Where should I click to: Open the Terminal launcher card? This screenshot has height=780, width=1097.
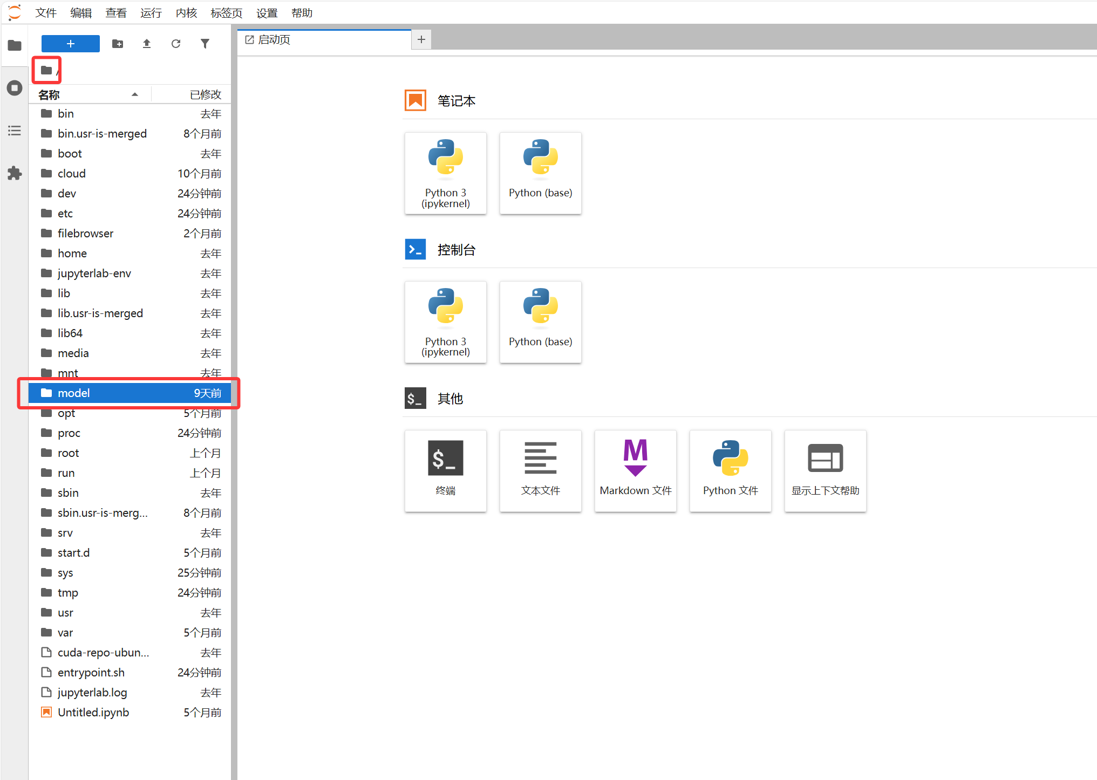445,470
